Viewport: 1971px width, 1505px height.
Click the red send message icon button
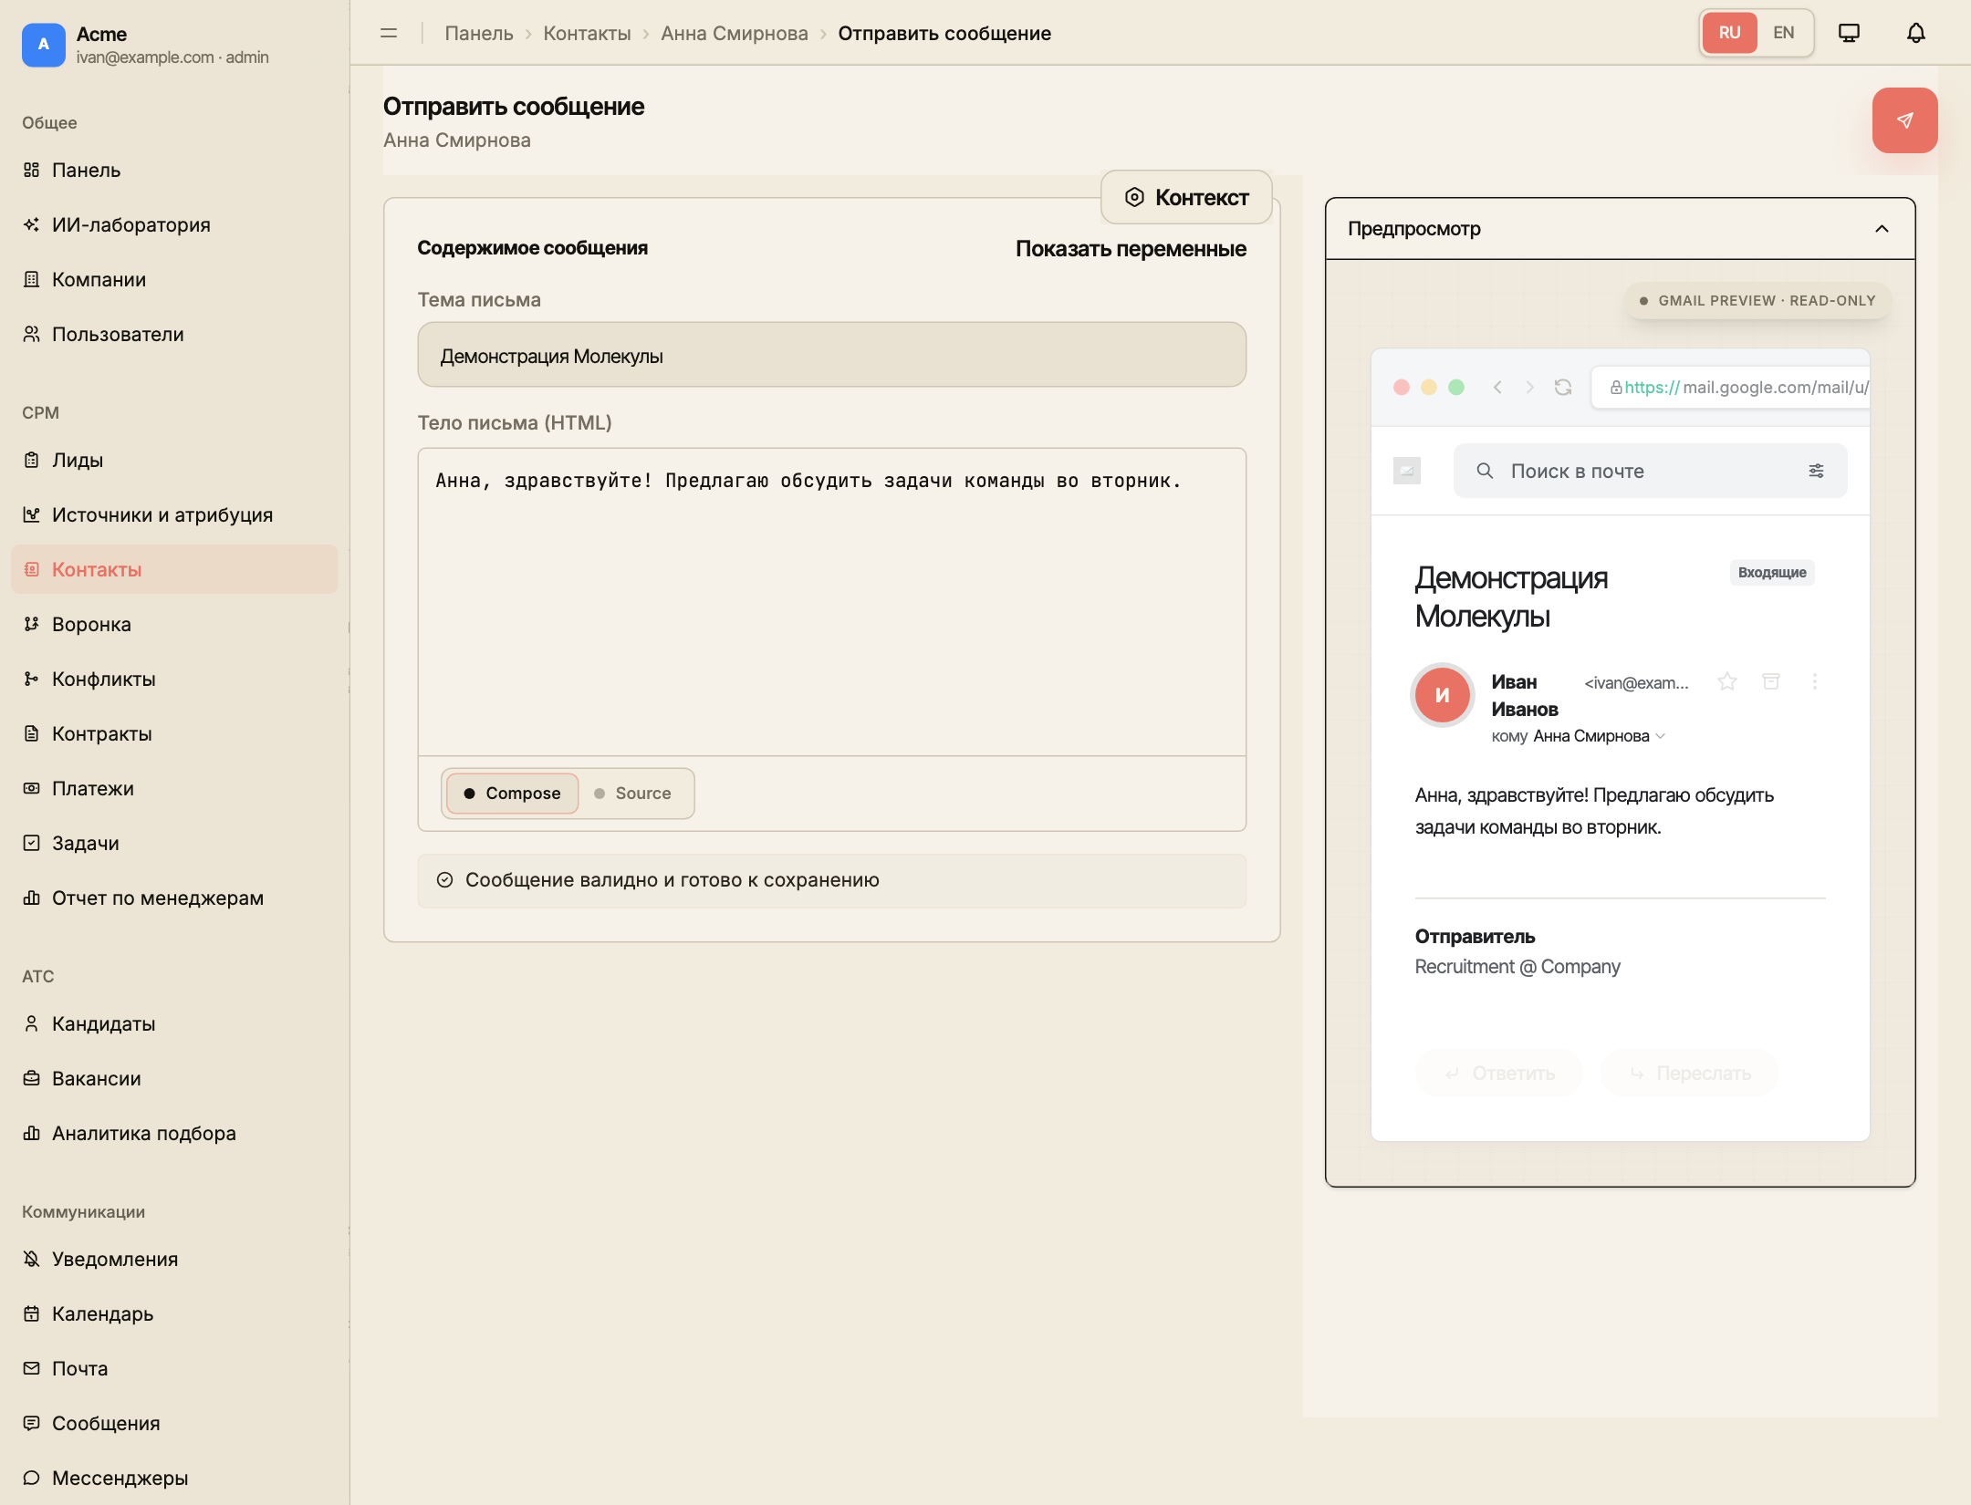pos(1904,120)
